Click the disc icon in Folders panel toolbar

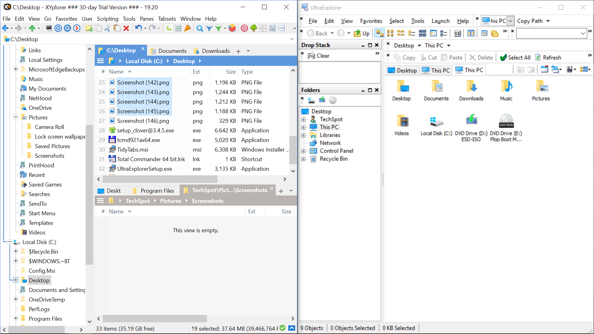click(x=333, y=100)
